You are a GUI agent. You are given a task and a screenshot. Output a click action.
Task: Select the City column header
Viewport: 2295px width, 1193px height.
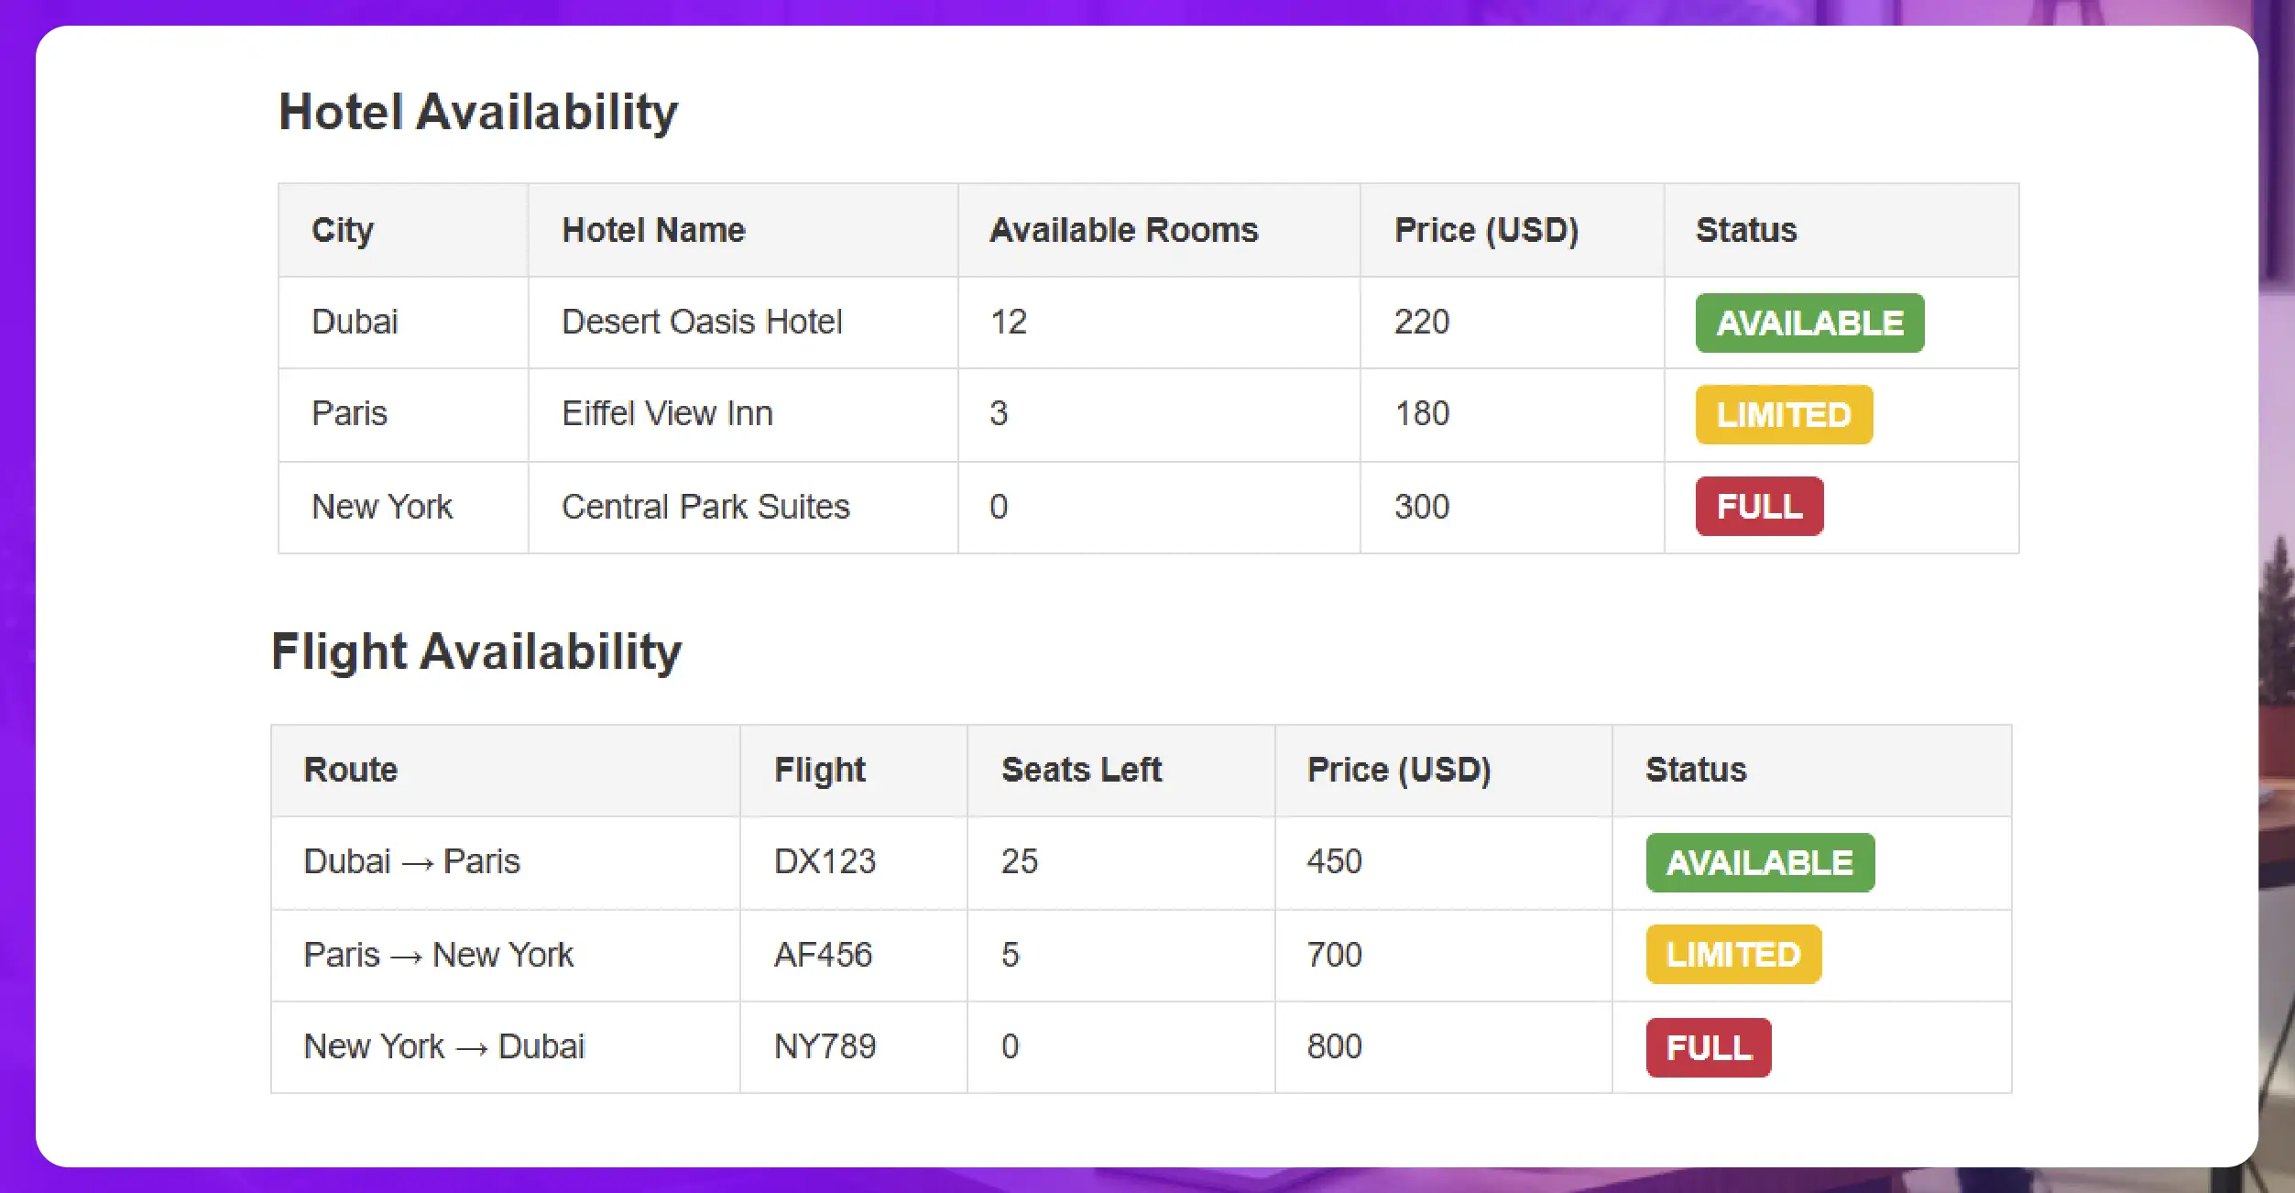[x=343, y=230]
